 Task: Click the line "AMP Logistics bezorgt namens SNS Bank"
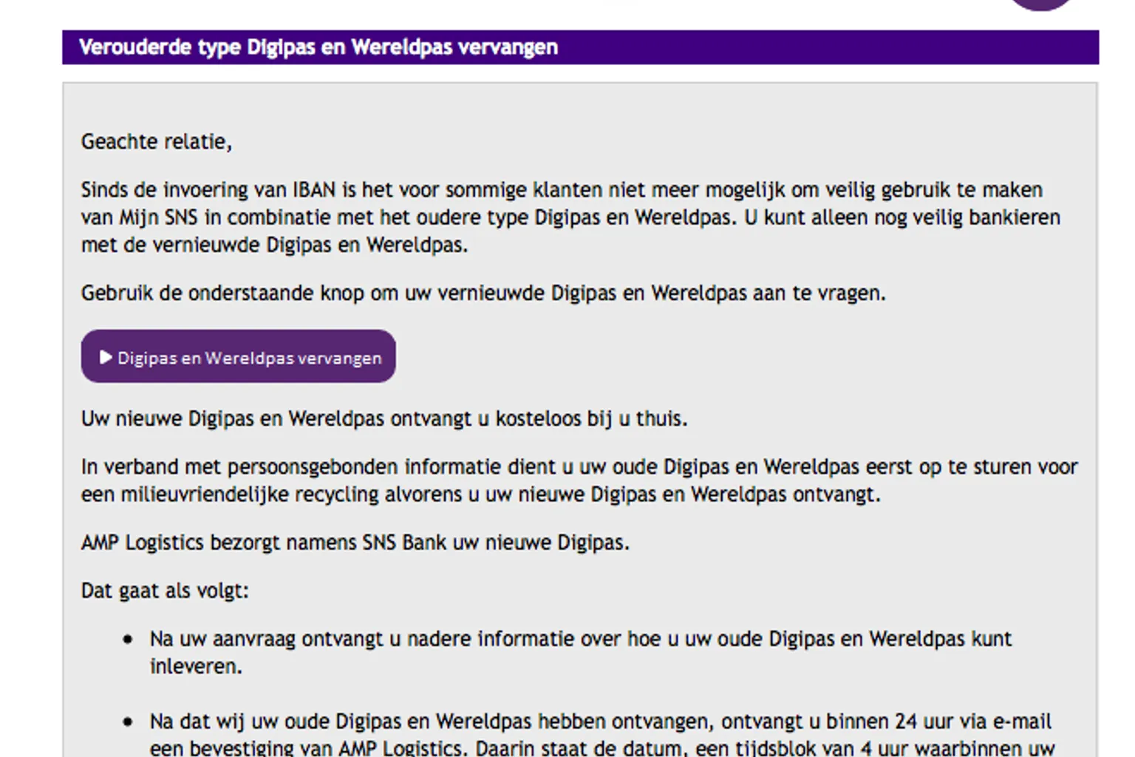coord(355,543)
